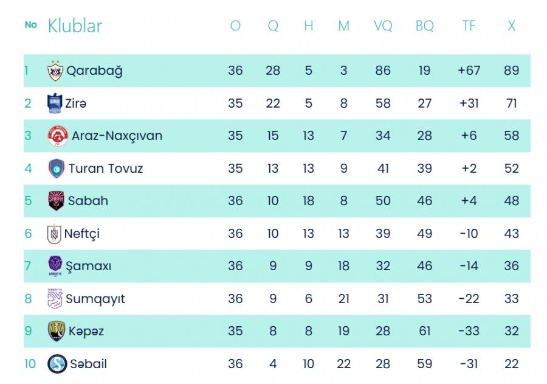Sort by the X points column header
Viewport: 547px width, 384px height.
coord(512,26)
